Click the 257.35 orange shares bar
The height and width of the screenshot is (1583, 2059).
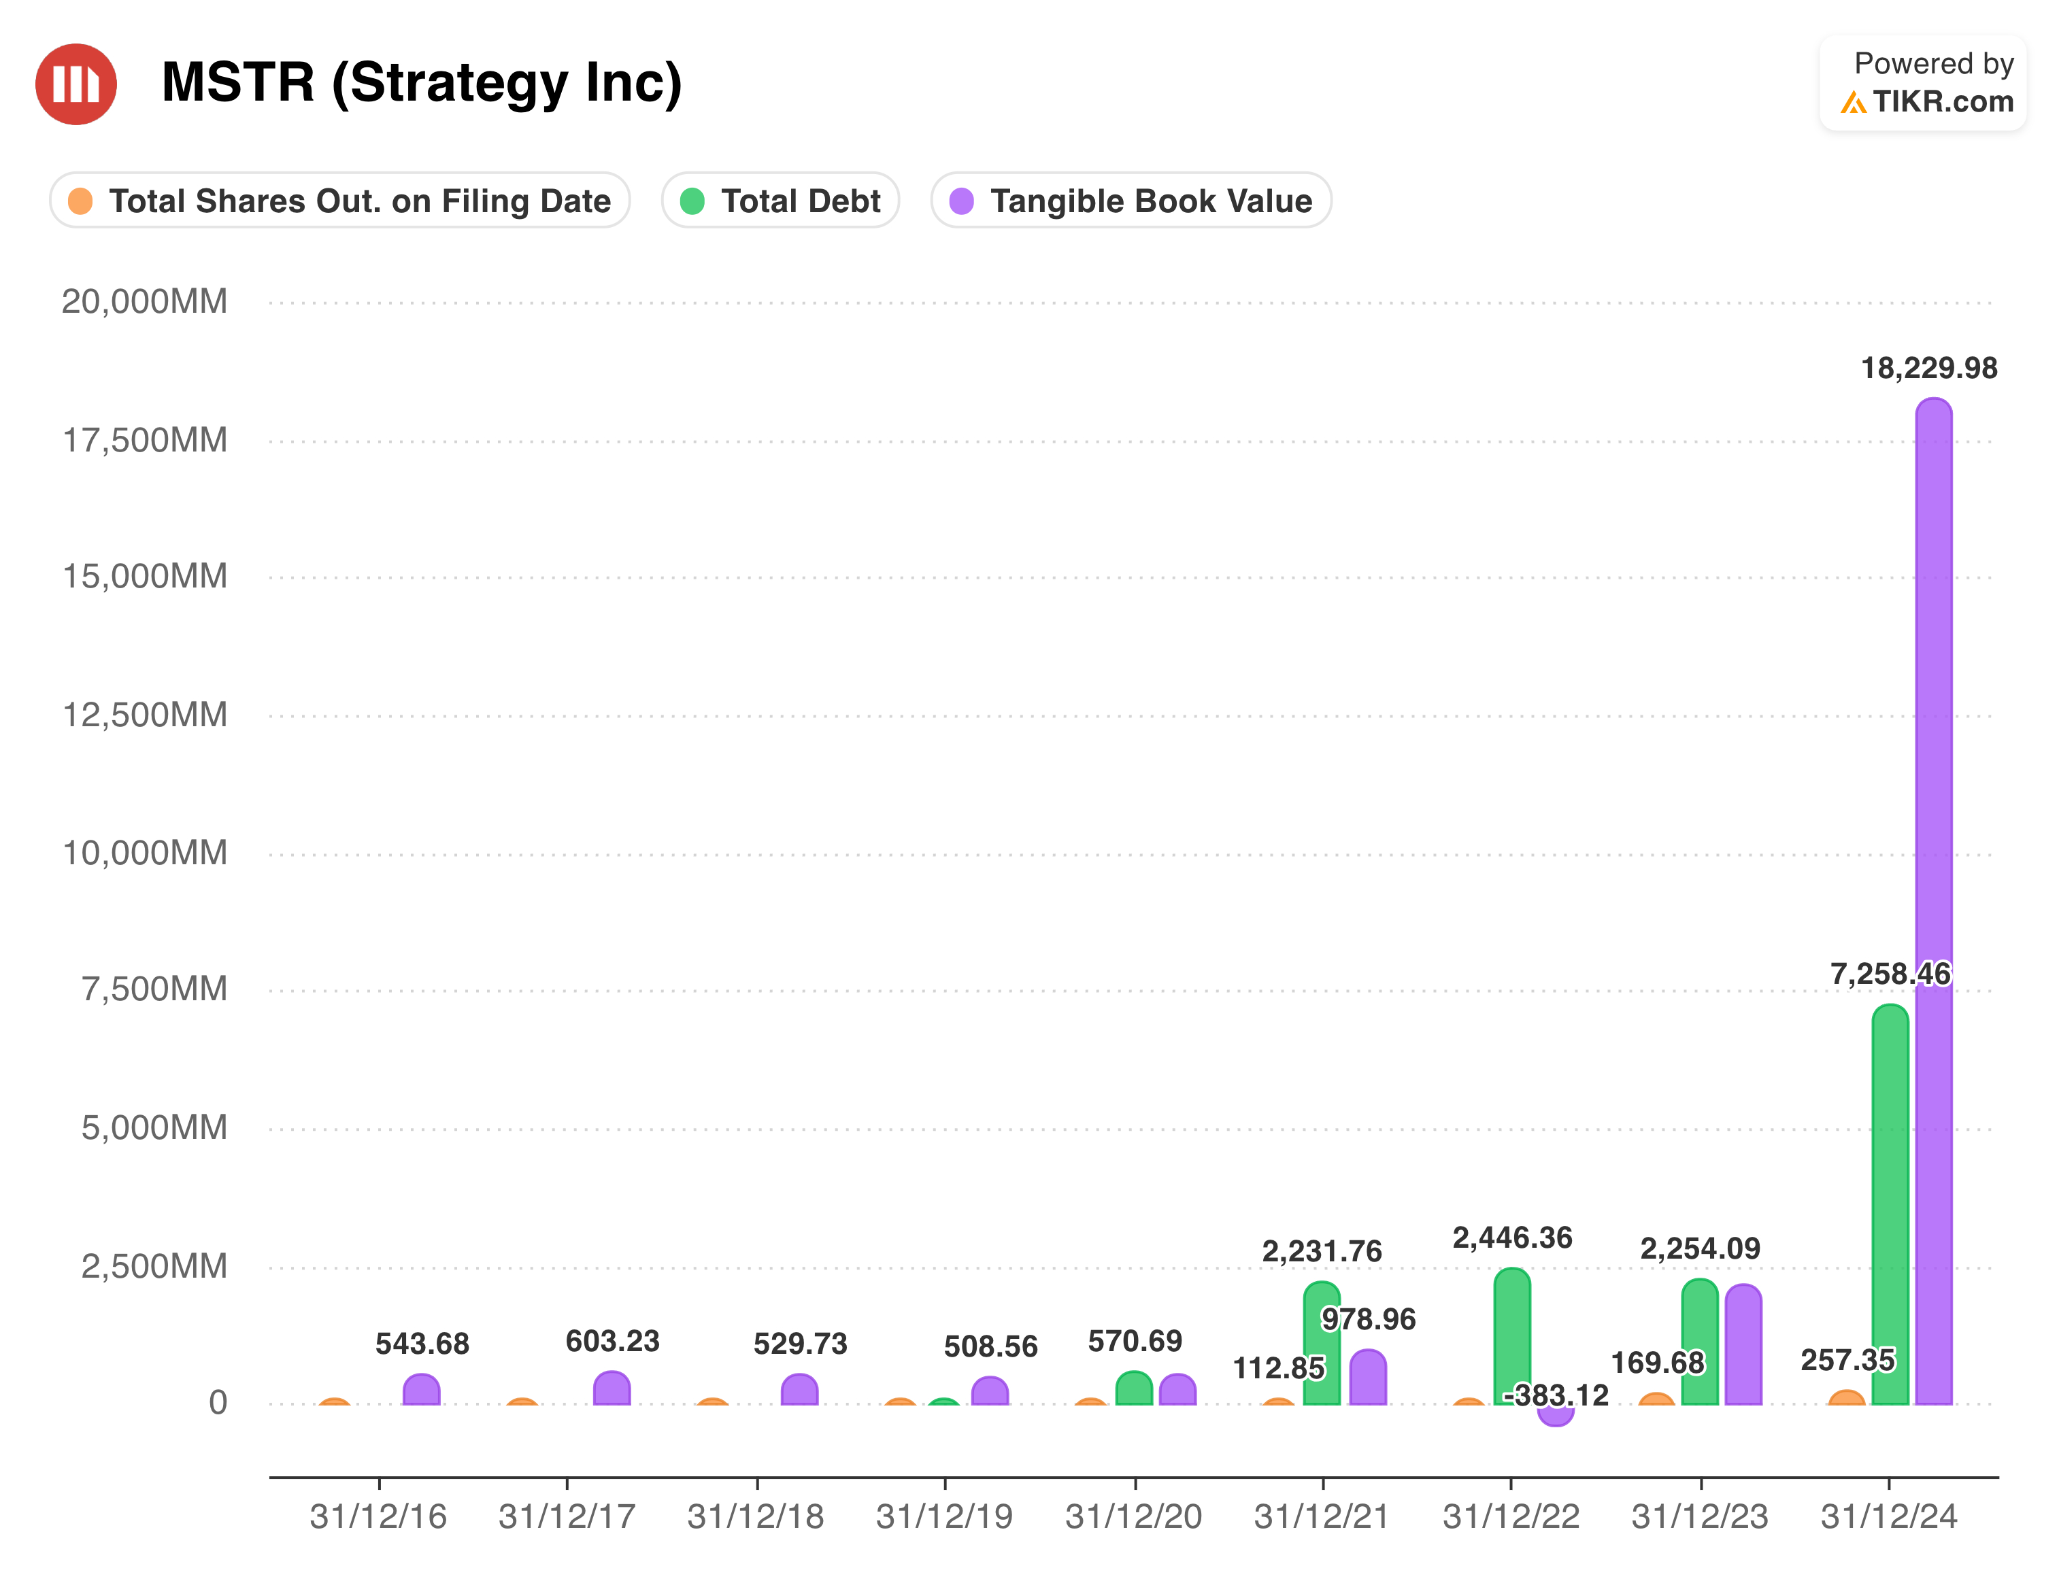[x=1845, y=1398]
